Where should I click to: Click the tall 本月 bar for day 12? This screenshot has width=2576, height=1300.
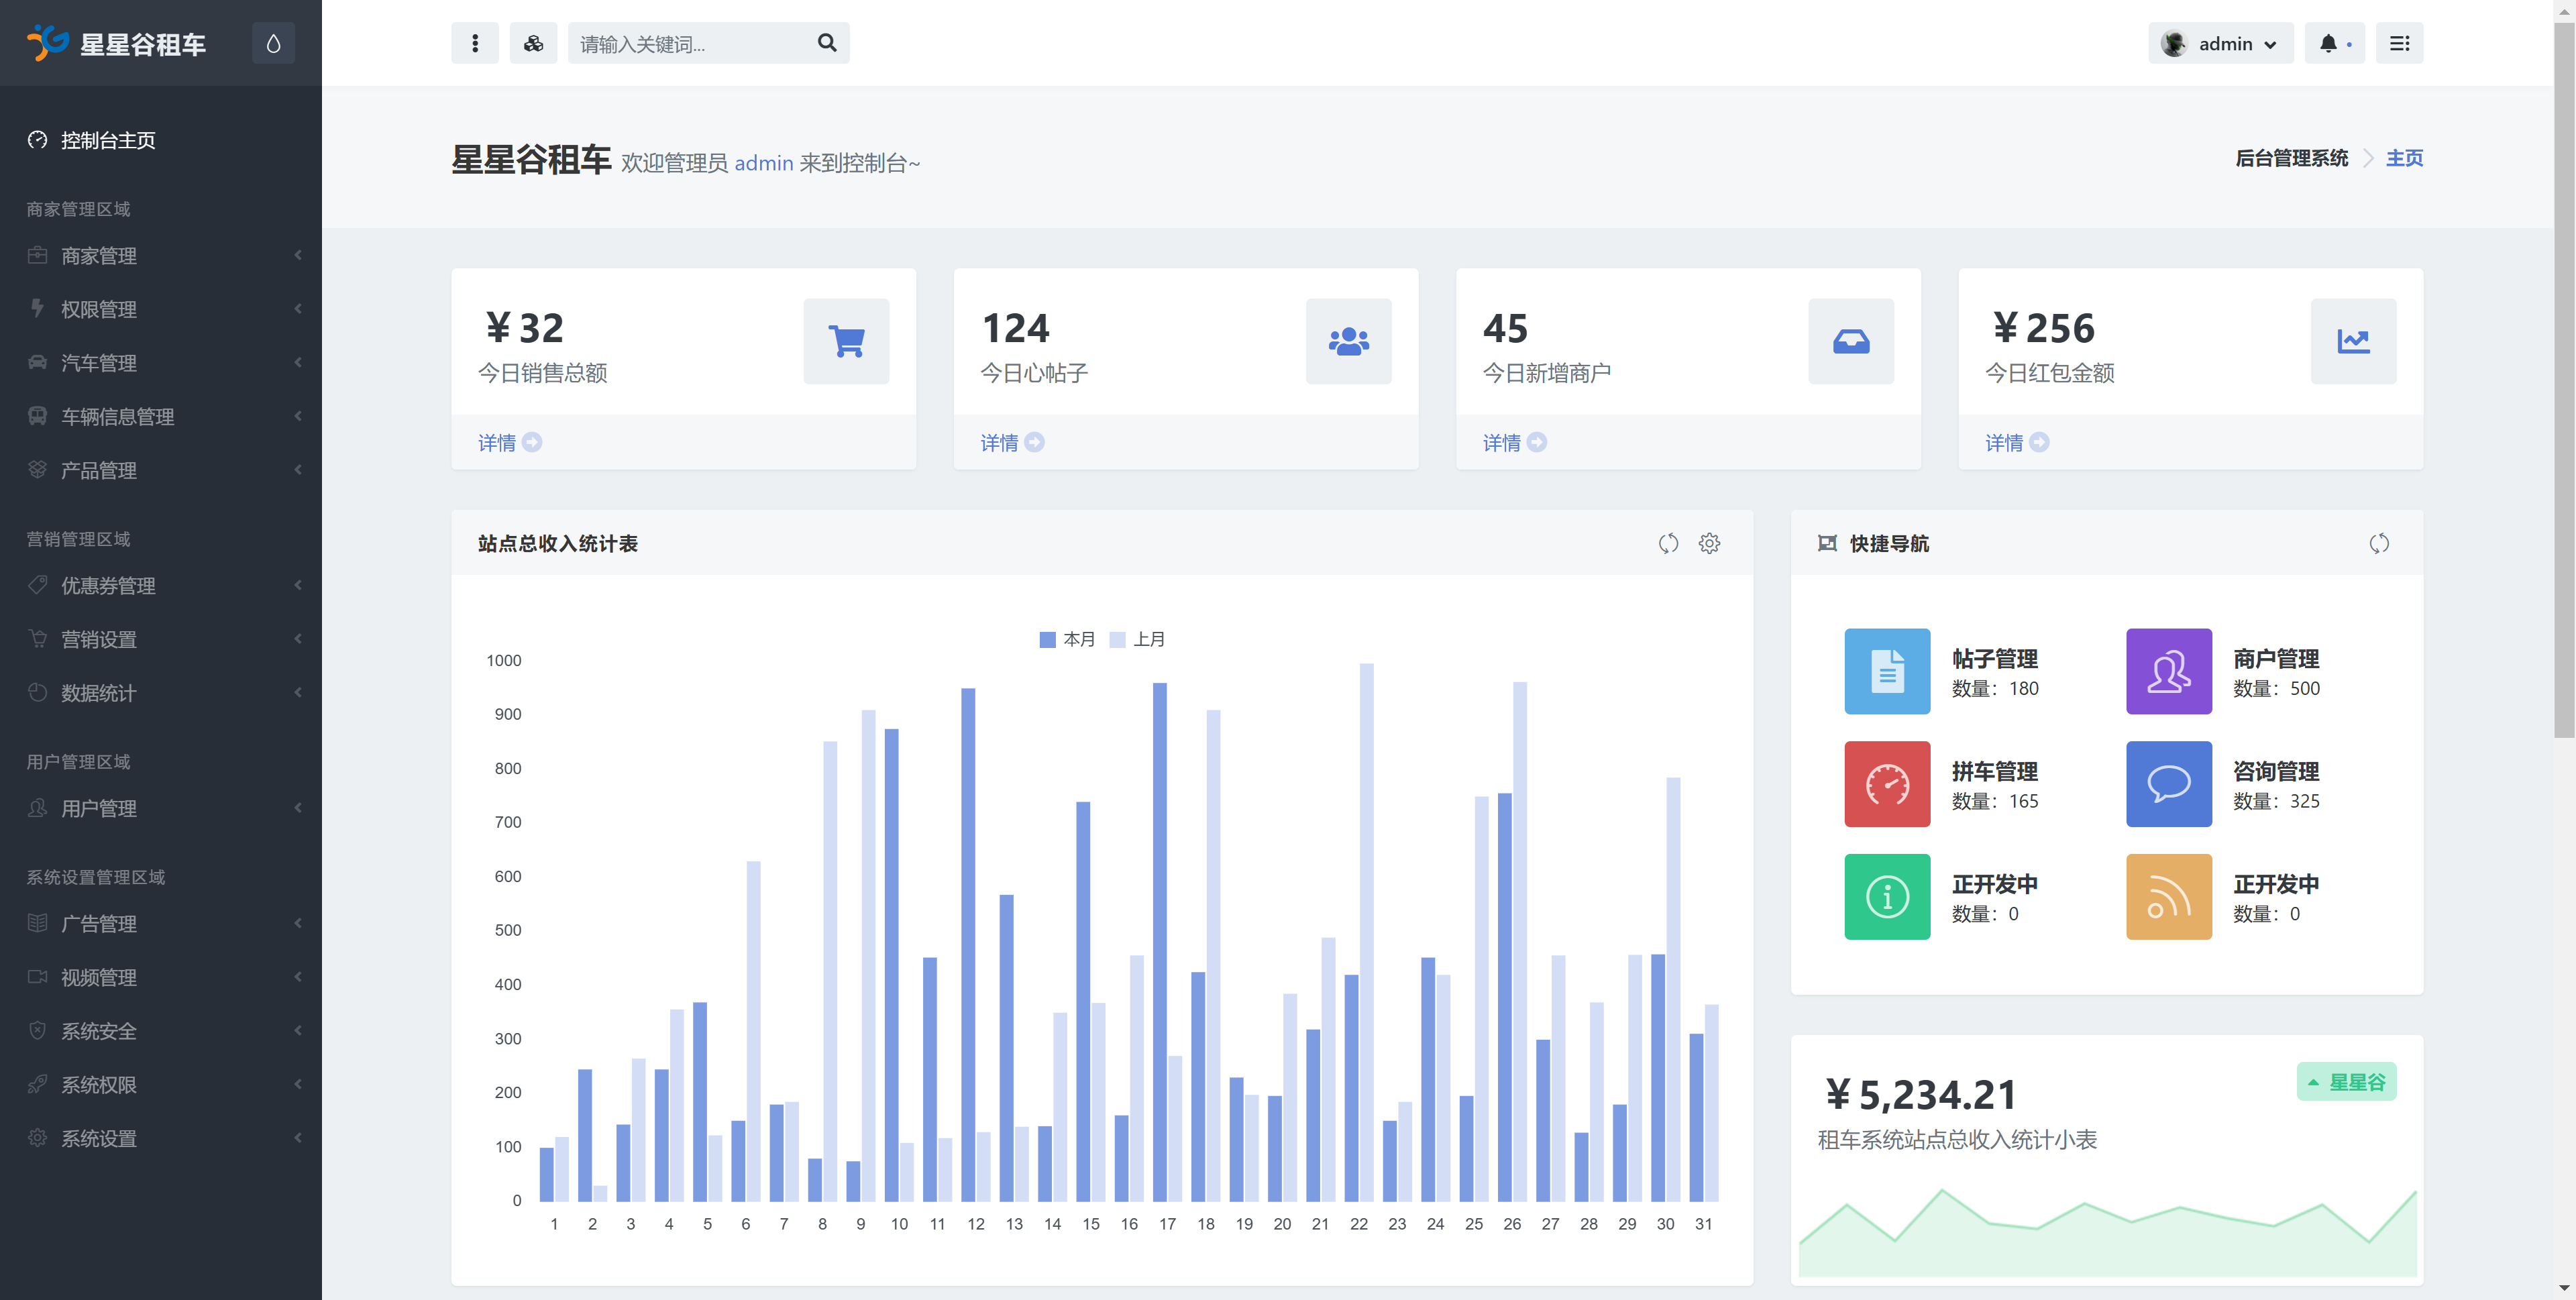[968, 944]
